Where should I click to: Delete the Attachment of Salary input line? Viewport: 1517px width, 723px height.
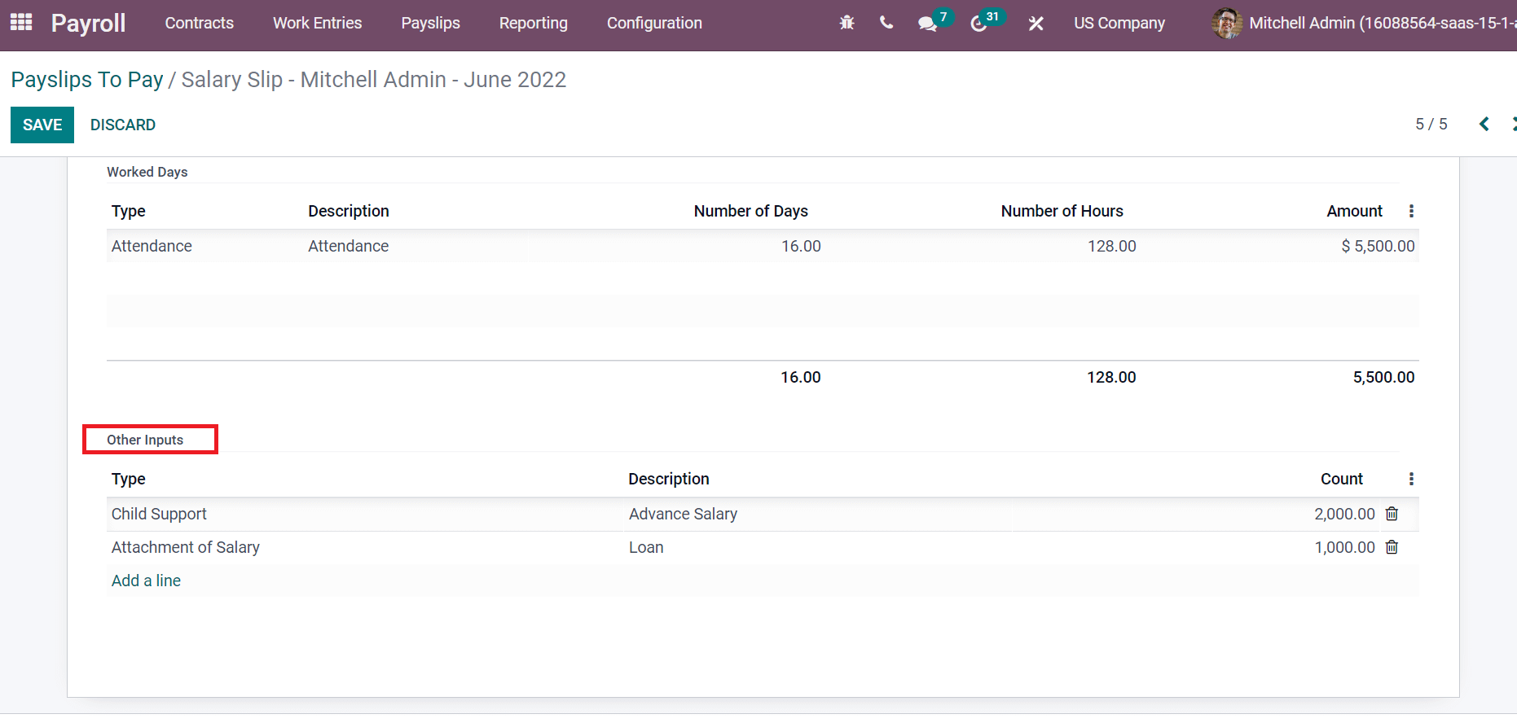pyautogui.click(x=1392, y=547)
